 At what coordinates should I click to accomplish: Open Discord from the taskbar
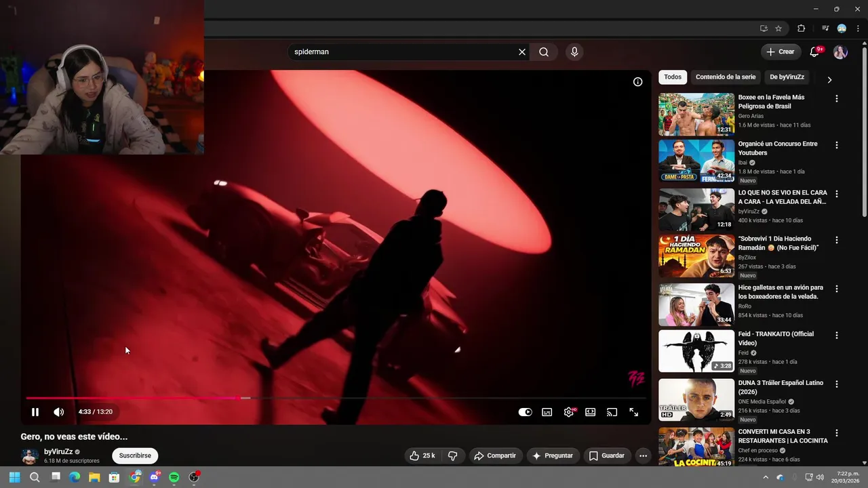click(155, 477)
